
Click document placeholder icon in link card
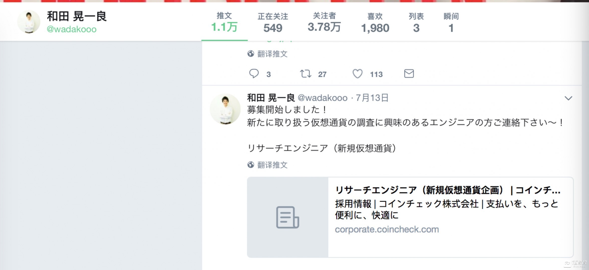pyautogui.click(x=287, y=217)
